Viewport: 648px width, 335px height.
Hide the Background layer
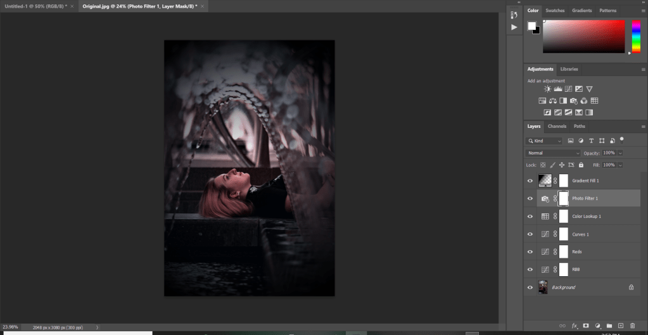click(x=530, y=288)
